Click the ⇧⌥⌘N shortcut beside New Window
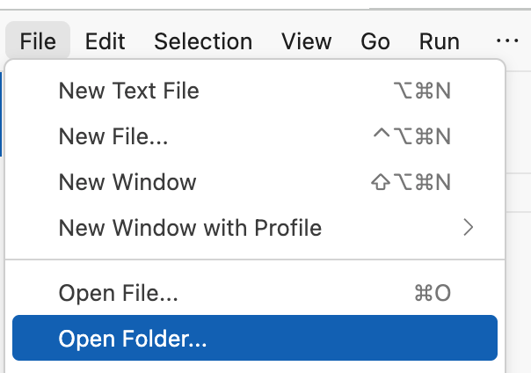 coord(411,182)
